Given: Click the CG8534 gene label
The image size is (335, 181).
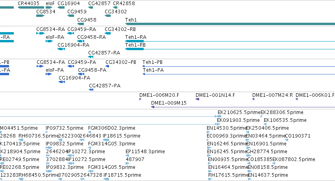Looking at the screenshot, I should click(x=46, y=12).
